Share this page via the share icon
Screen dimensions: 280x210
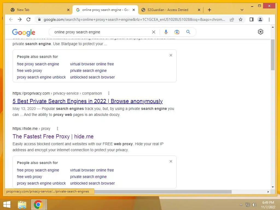[232, 19]
